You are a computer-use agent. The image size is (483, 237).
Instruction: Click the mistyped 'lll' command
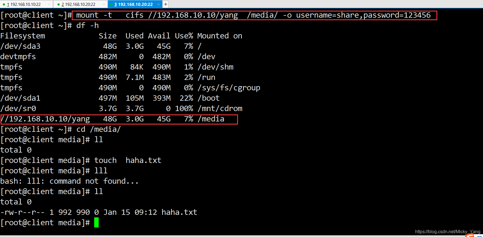101,171
